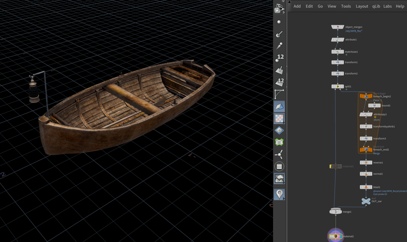Click the location pin display icon
407x242 pixels.
[279, 194]
